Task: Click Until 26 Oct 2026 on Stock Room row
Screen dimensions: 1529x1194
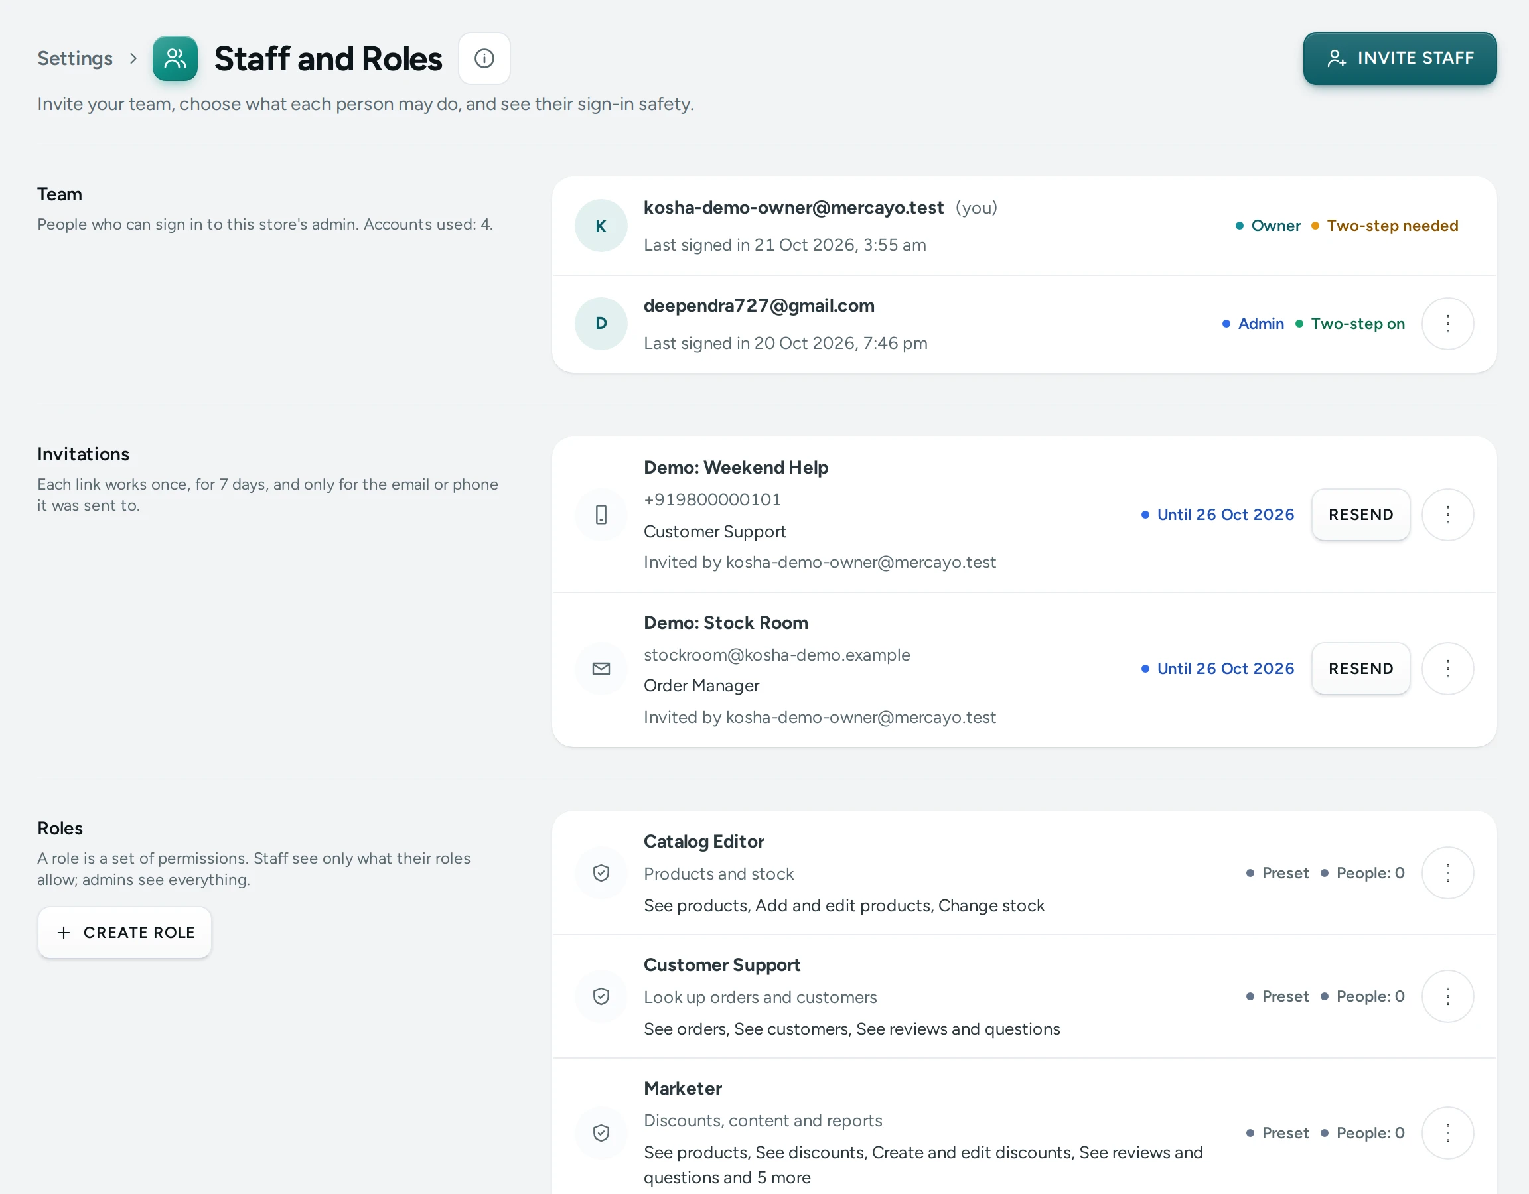Action: [1218, 669]
